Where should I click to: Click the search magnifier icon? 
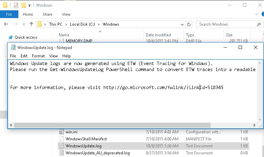pyautogui.click(x=259, y=25)
